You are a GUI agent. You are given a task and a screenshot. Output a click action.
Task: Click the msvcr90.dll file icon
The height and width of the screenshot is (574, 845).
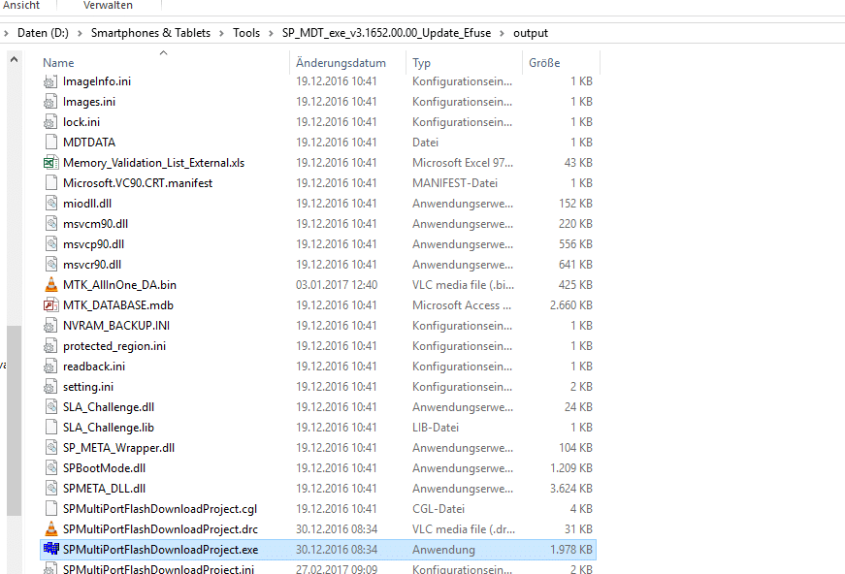tap(50, 265)
